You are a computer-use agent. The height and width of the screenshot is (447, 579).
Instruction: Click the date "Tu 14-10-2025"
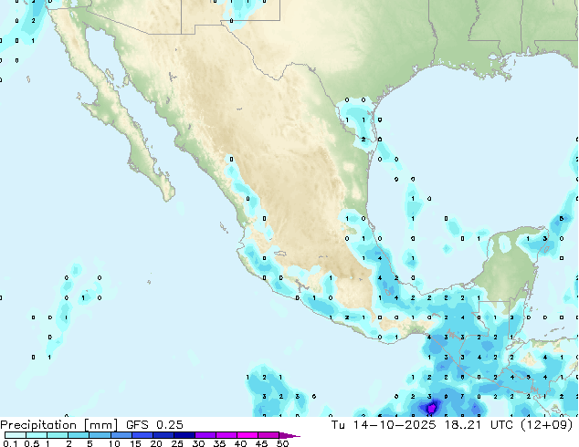click(x=384, y=424)
